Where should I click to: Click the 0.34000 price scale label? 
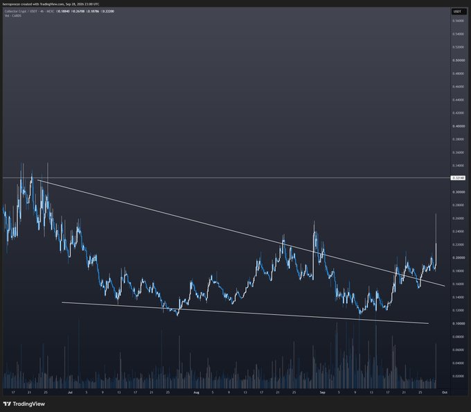pos(458,166)
